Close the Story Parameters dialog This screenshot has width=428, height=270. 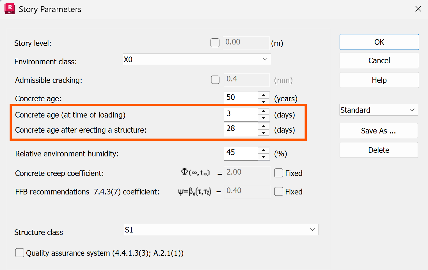coord(418,9)
